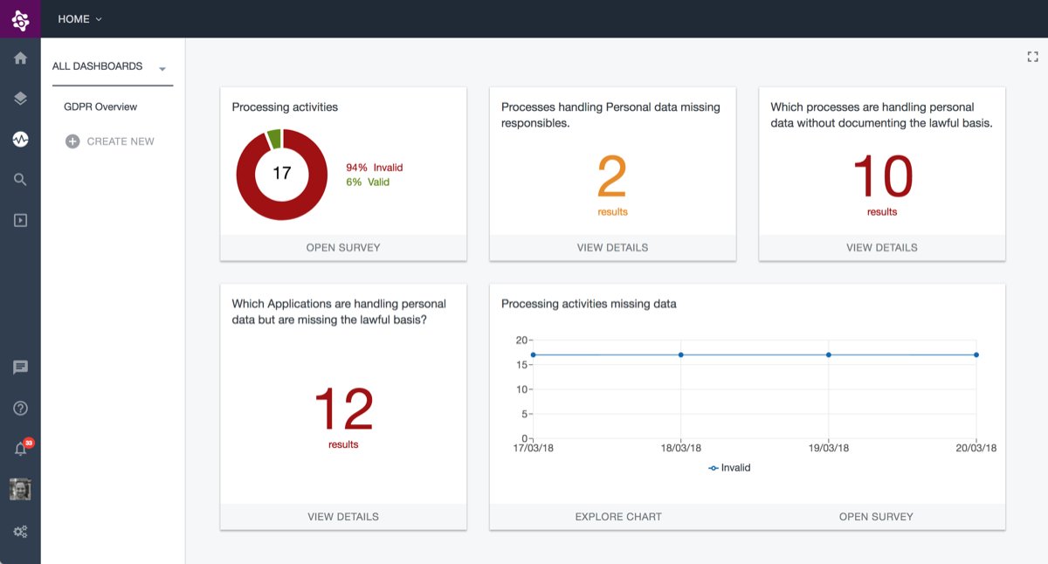The height and width of the screenshot is (564, 1048).
Task: Open the layers stack icon in sidebar
Action: pyautogui.click(x=20, y=99)
